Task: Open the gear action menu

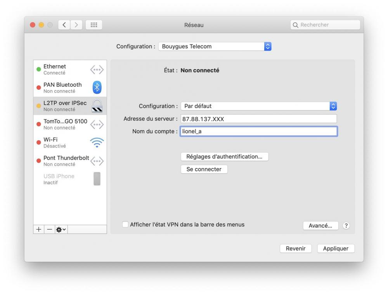Action: (x=61, y=230)
